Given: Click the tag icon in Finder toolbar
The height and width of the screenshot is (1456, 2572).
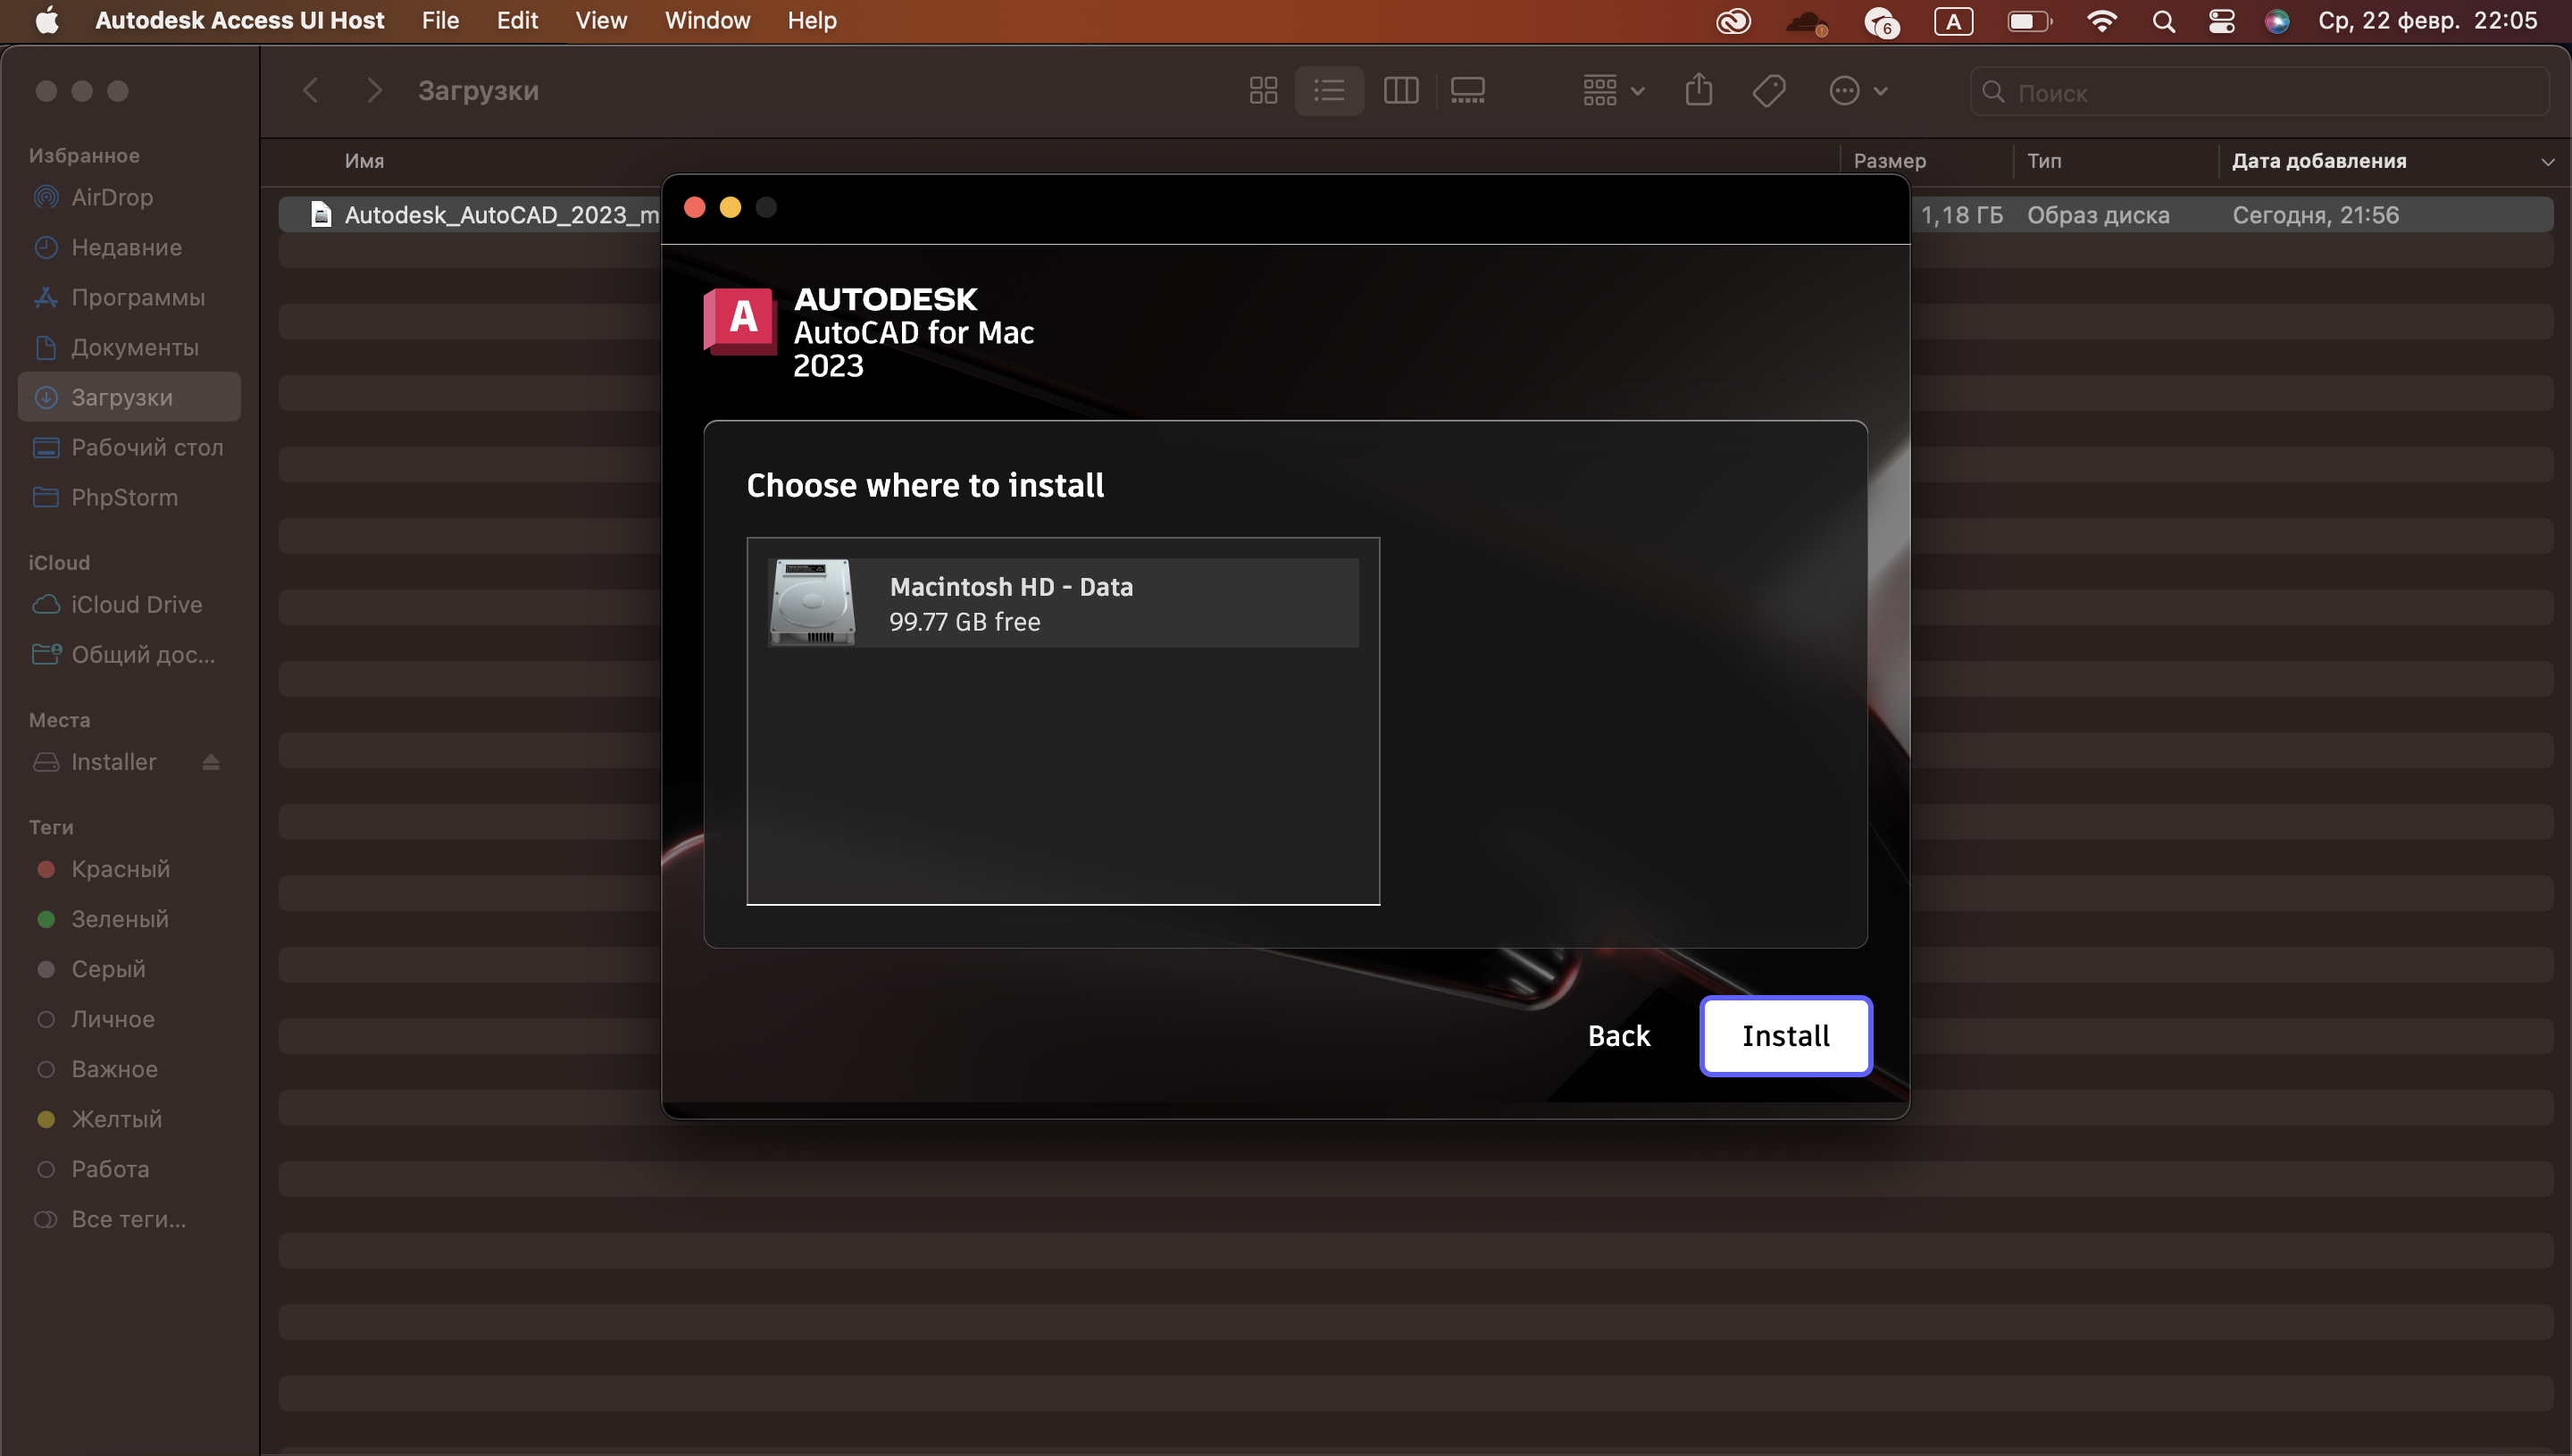Looking at the screenshot, I should coord(1768,91).
